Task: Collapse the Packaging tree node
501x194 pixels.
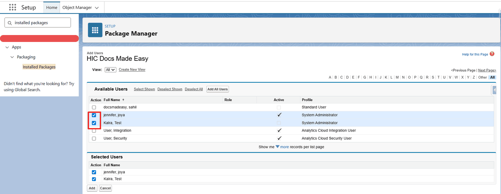Action: pyautogui.click(x=12, y=57)
